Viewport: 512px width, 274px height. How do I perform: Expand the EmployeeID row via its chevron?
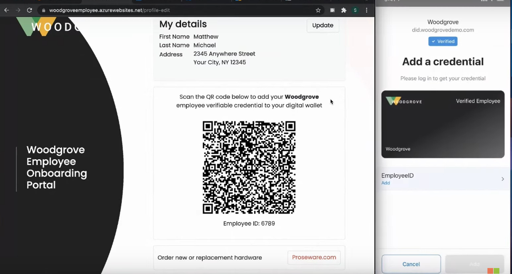coord(503,179)
